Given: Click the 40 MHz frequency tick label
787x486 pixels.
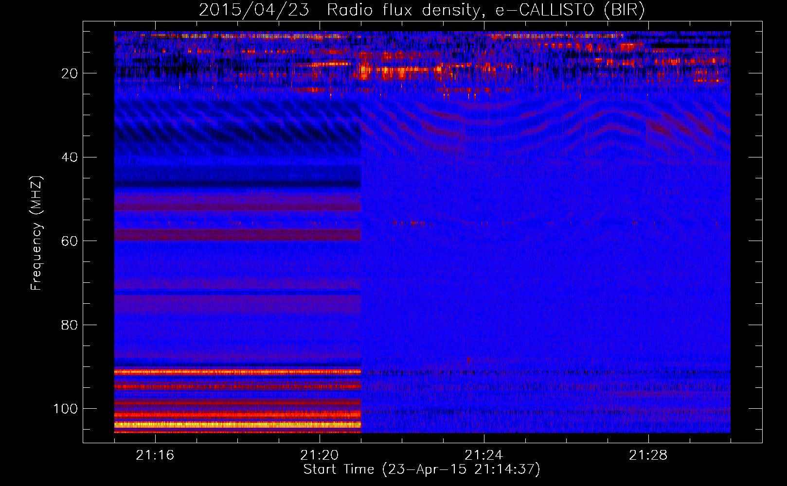Looking at the screenshot, I should pyautogui.click(x=70, y=157).
